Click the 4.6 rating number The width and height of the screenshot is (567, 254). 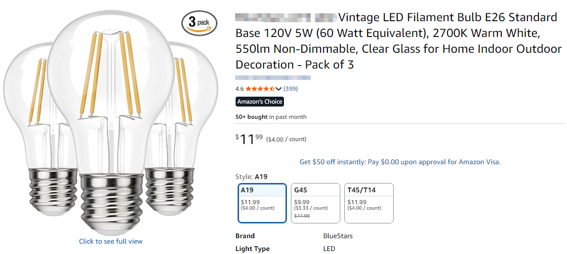click(x=240, y=89)
